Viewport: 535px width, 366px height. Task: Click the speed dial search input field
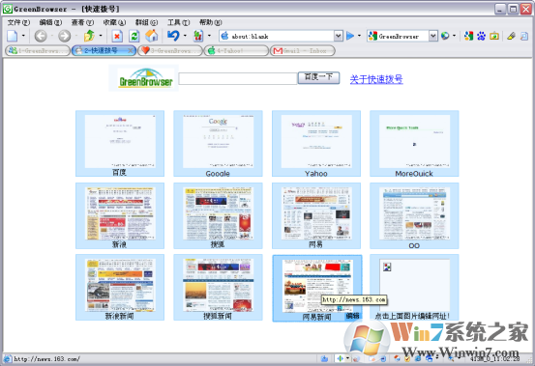(x=237, y=78)
